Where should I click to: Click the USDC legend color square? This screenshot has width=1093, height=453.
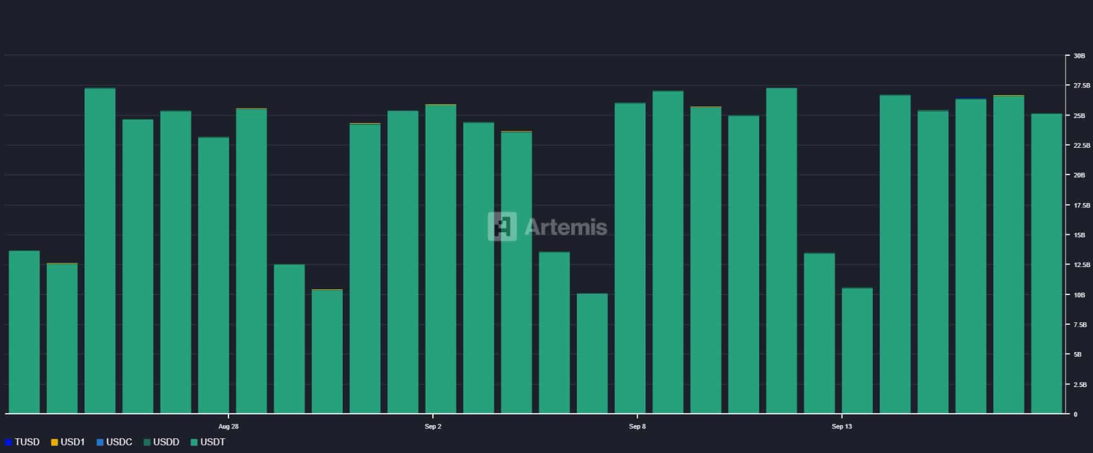point(100,442)
